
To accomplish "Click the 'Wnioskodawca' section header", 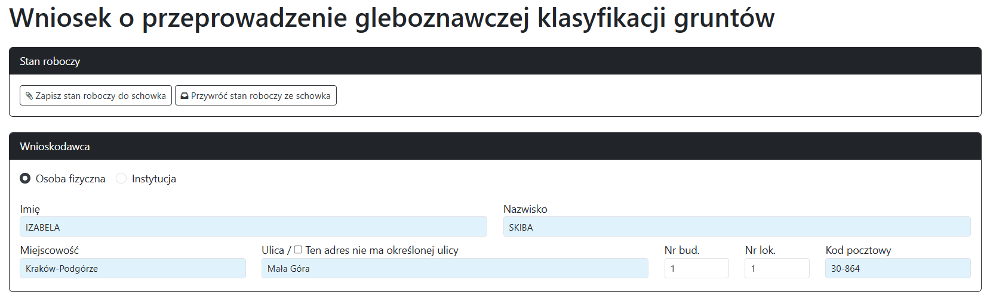I will coord(55,147).
